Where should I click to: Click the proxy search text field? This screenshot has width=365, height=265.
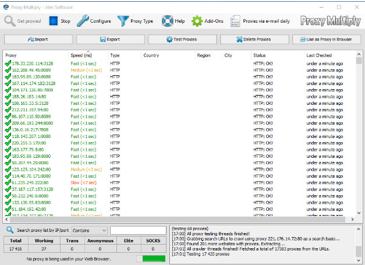(x=138, y=230)
